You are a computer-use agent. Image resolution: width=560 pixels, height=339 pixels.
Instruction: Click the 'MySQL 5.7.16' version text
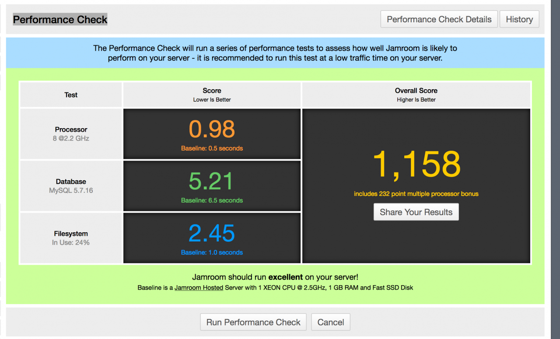pos(71,190)
